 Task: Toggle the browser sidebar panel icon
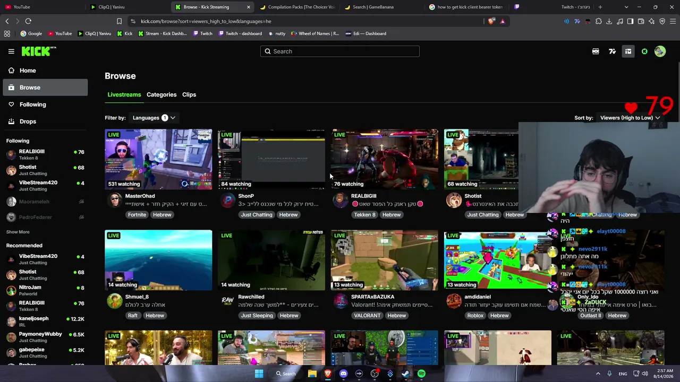pyautogui.click(x=631, y=21)
